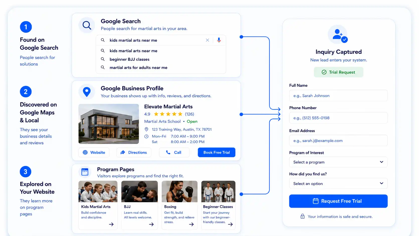Click the address '123 Training Way, Austin, TX 78701'
The height and width of the screenshot is (236, 419).
[182, 129]
